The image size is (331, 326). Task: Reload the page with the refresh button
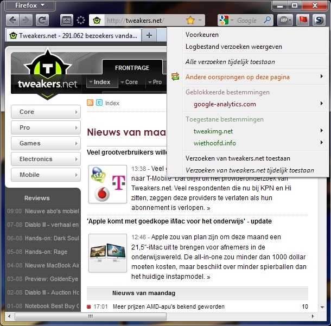tap(42, 20)
